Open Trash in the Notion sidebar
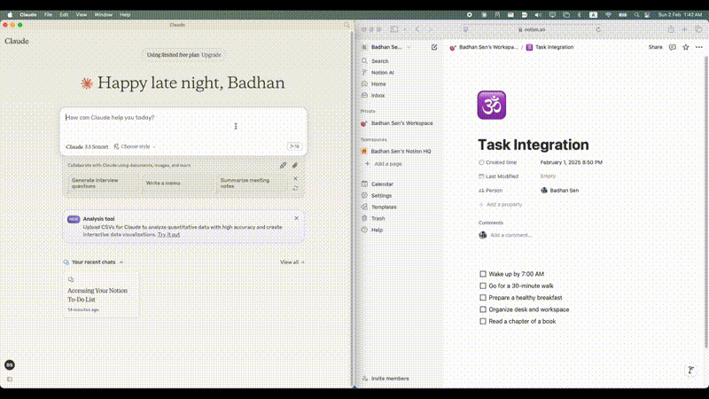 378,218
